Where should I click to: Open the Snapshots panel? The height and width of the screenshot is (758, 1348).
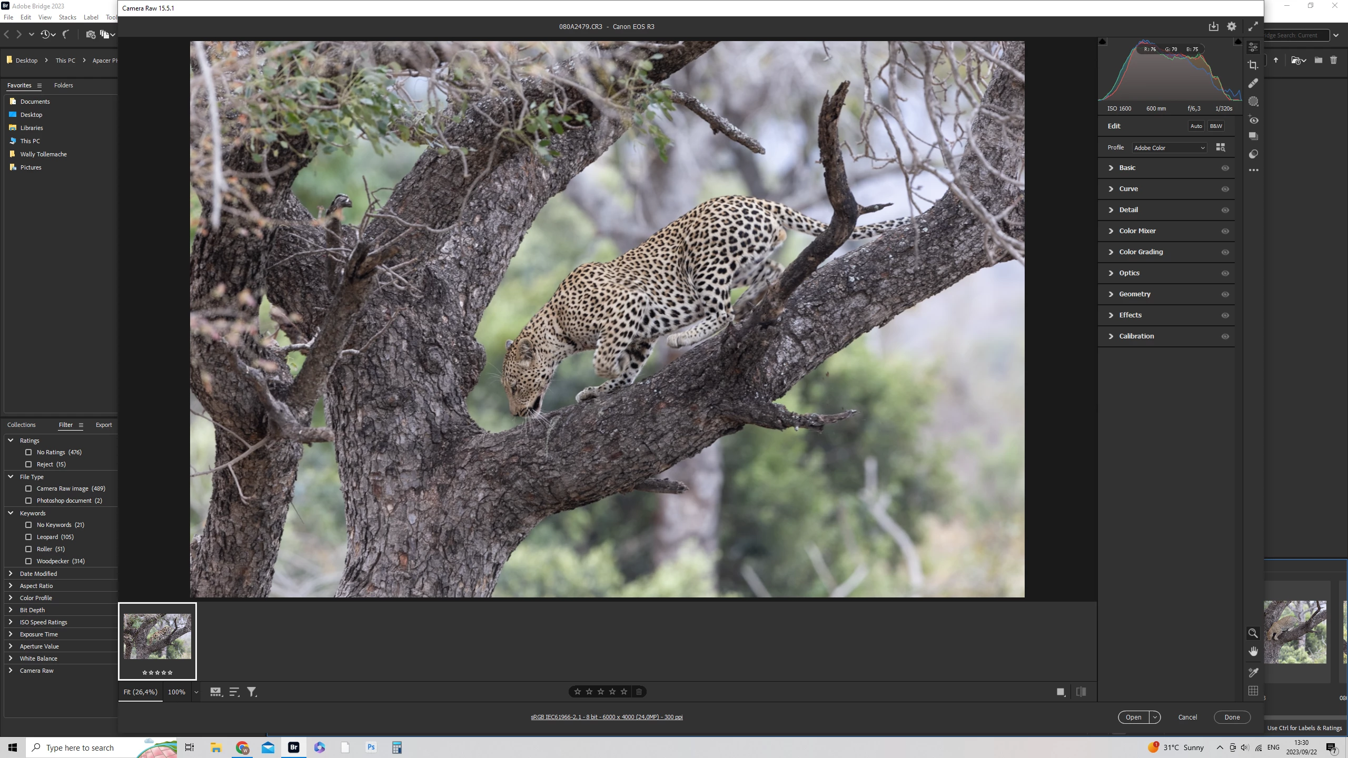(x=1253, y=136)
